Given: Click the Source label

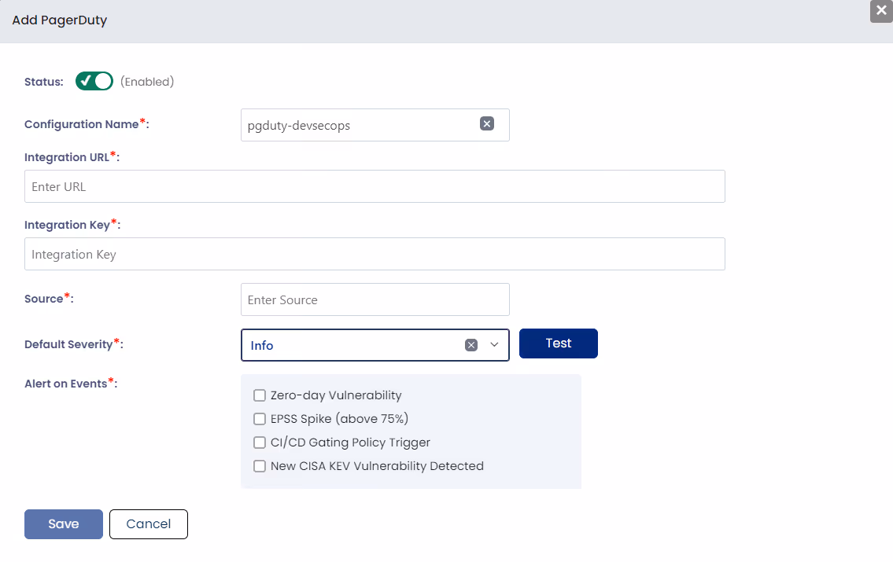Looking at the screenshot, I should (x=49, y=299).
